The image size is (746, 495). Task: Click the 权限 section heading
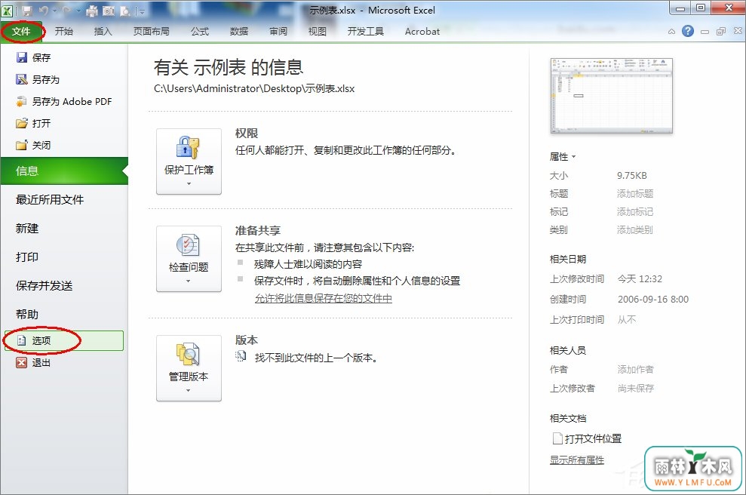pos(247,134)
